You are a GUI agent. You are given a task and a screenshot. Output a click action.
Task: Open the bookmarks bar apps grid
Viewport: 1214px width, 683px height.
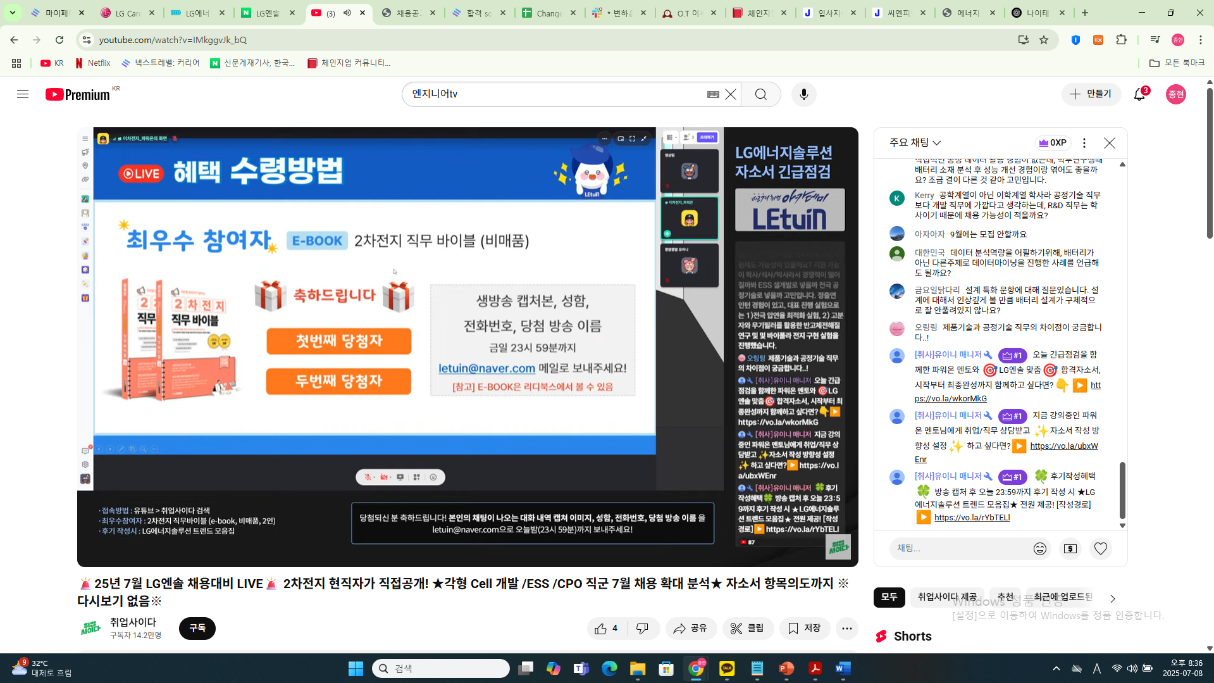pos(16,63)
